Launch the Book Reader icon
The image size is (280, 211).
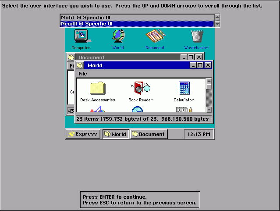(x=141, y=88)
